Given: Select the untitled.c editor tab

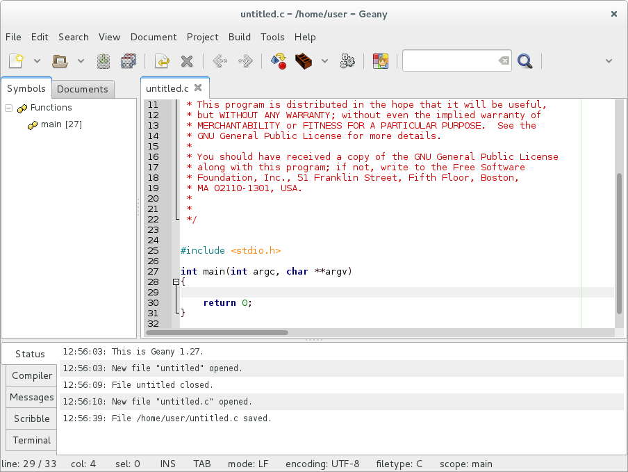Looking at the screenshot, I should (x=167, y=88).
